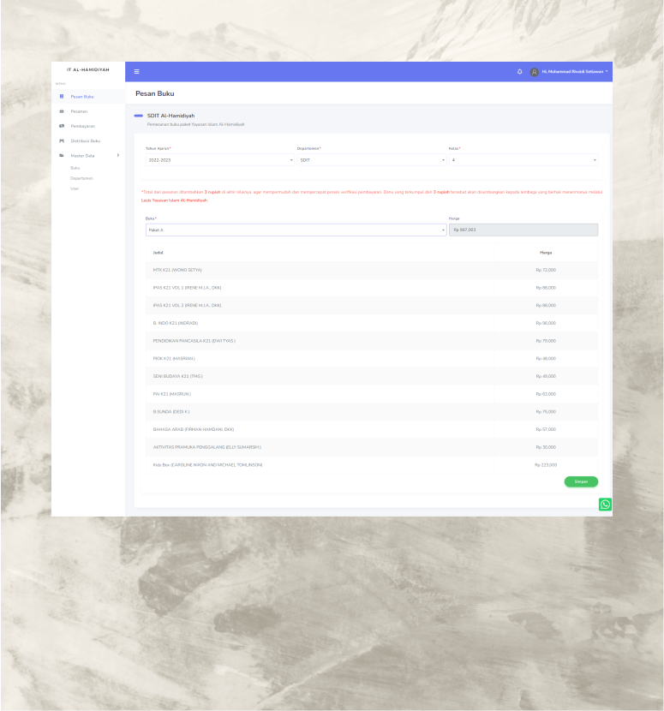664x711 pixels.
Task: Toggle the hamburger sidebar menu icon
Action: (x=135, y=71)
